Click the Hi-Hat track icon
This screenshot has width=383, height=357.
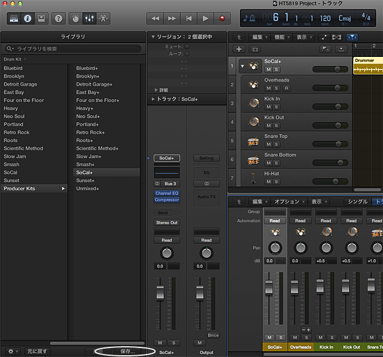tap(253, 179)
